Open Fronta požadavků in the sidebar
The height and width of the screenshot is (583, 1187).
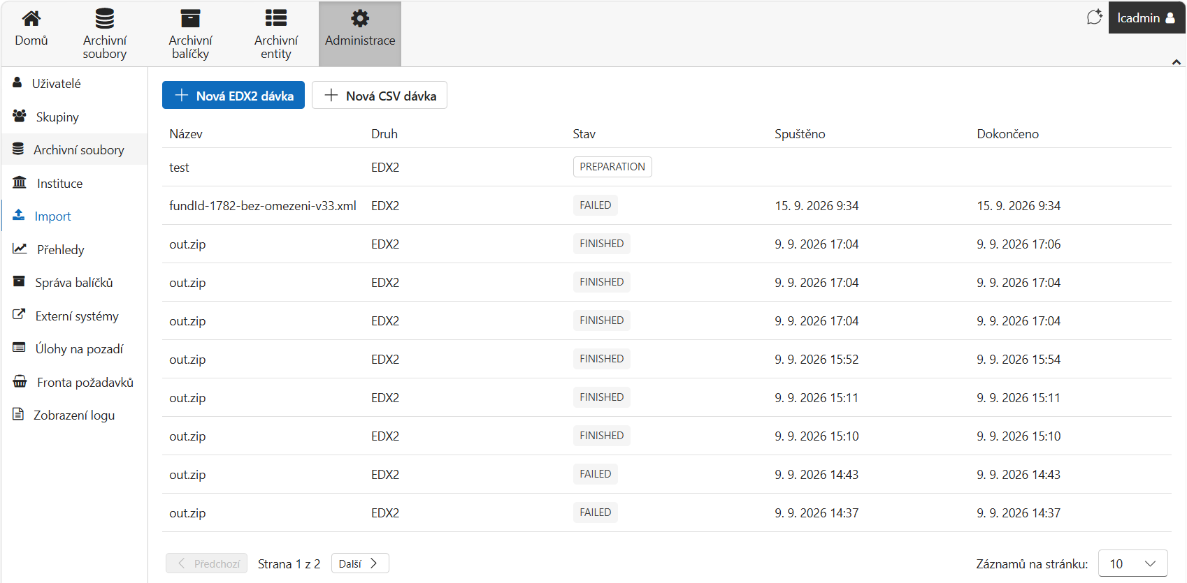(74, 382)
